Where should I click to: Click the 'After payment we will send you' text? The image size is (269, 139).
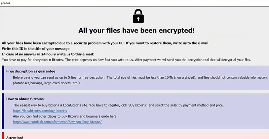click(x=188, y=60)
